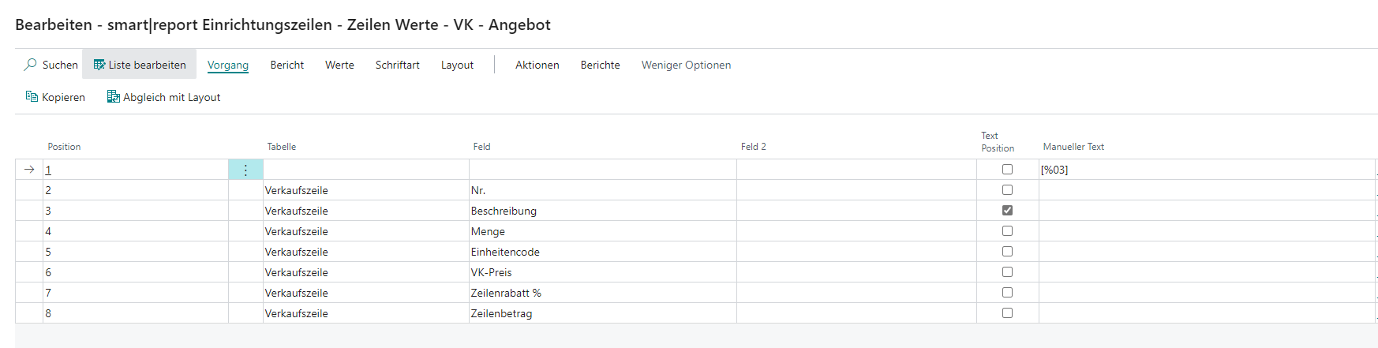Click the Suchen magnifier icon
Viewport: 1378px width, 348px height.
(31, 65)
